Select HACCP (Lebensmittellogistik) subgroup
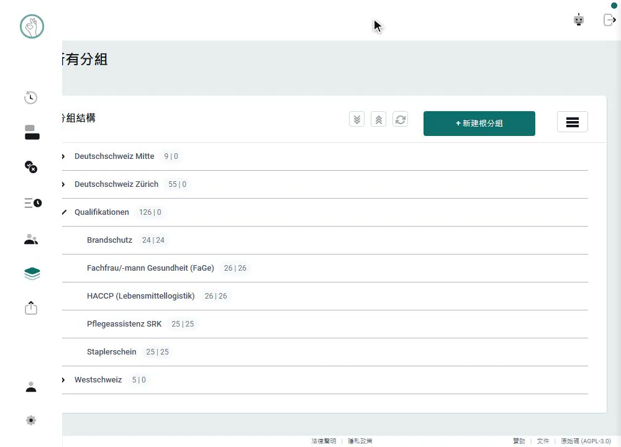621x447 pixels. click(140, 296)
